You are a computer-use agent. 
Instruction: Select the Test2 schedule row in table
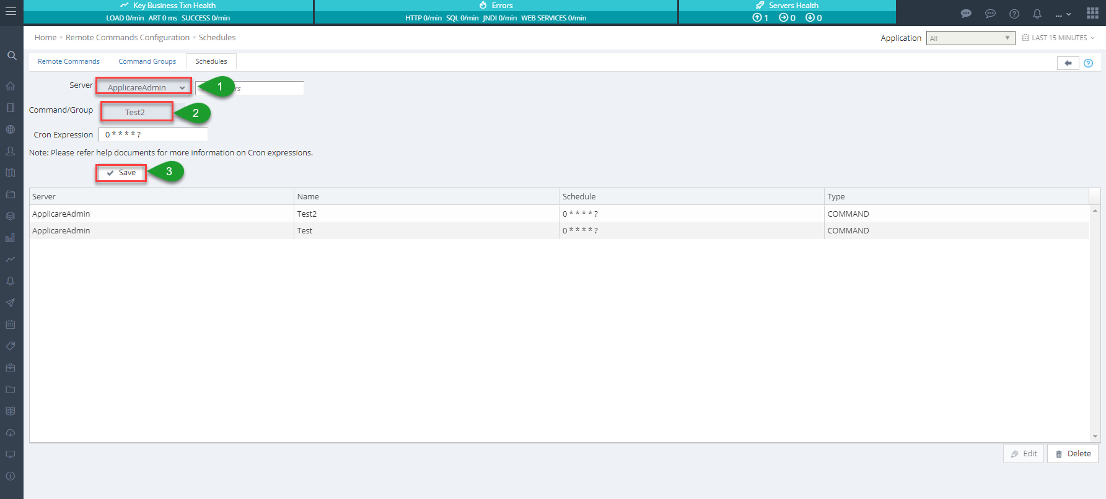(x=307, y=214)
